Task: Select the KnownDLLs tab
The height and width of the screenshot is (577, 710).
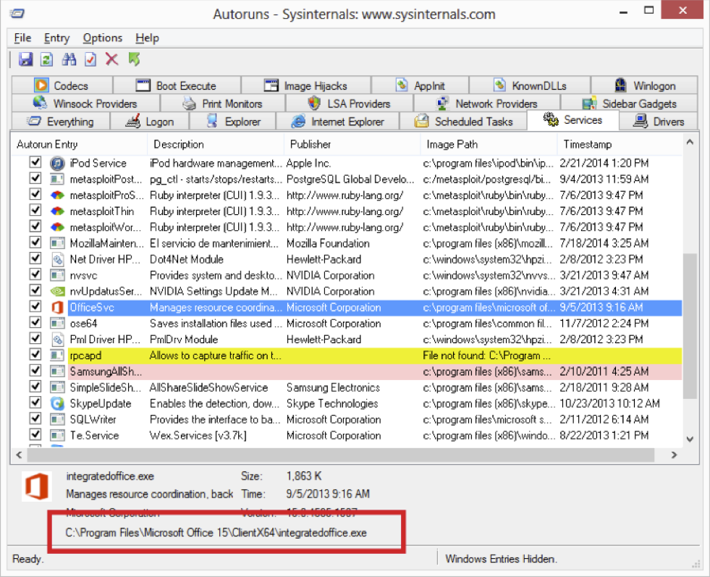Action: pyautogui.click(x=530, y=85)
